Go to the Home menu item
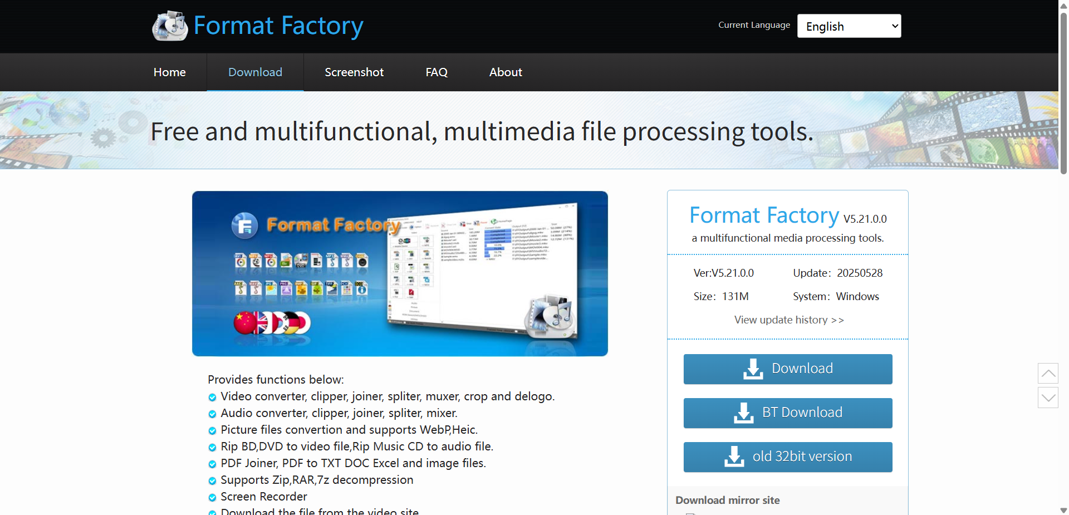1069x515 pixels. point(170,72)
